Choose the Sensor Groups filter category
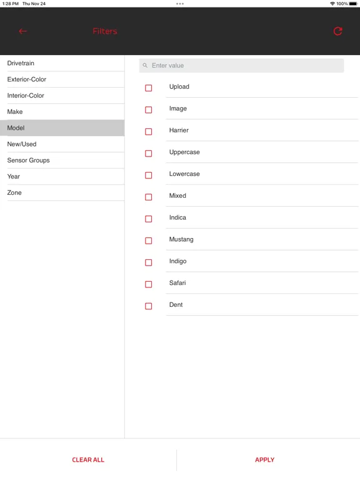This screenshot has height=481, width=360. (x=62, y=160)
